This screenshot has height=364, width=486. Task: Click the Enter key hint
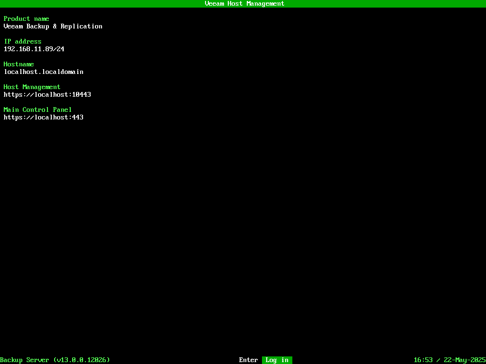[248, 360]
